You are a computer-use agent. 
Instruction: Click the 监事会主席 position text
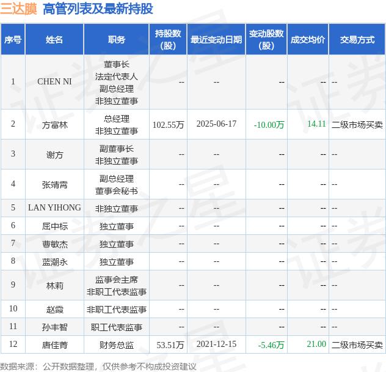(x=117, y=280)
